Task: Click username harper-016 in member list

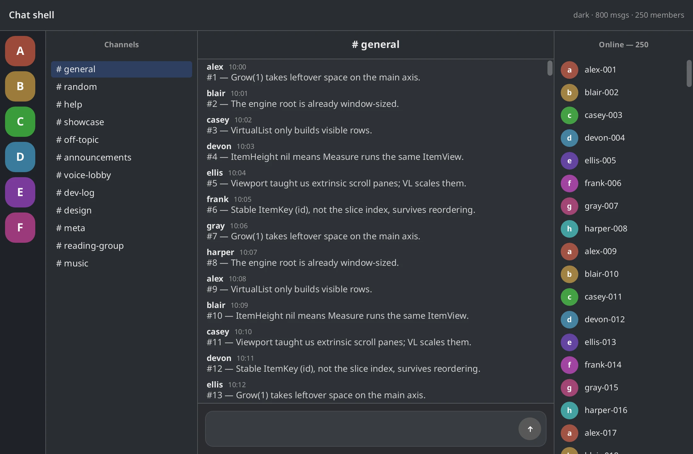Action: 606,410
